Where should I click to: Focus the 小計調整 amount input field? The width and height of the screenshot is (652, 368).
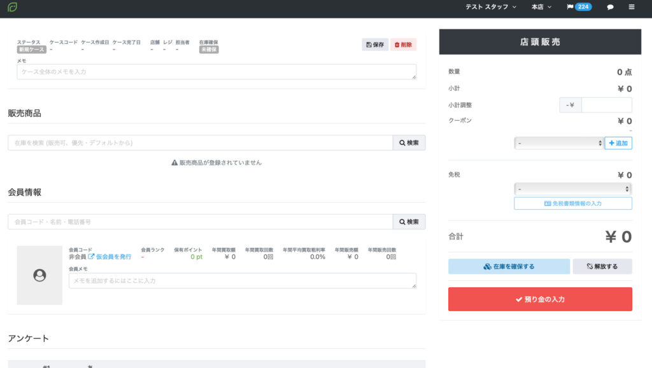coord(606,105)
